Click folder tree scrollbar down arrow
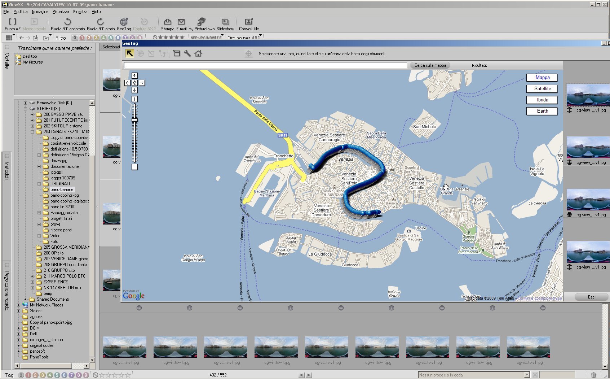The width and height of the screenshot is (610, 379). click(x=92, y=360)
